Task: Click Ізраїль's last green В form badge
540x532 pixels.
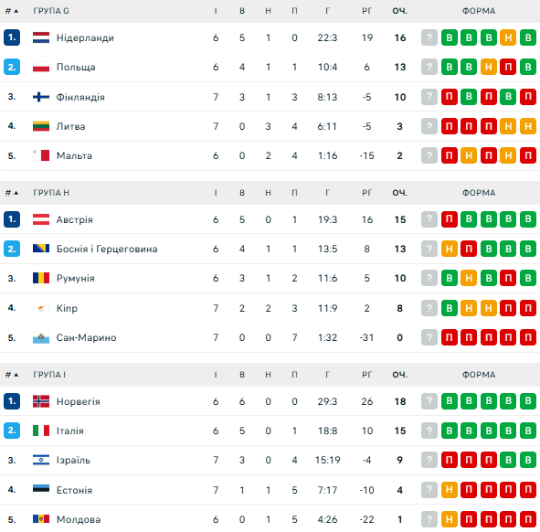Action: pos(528,460)
